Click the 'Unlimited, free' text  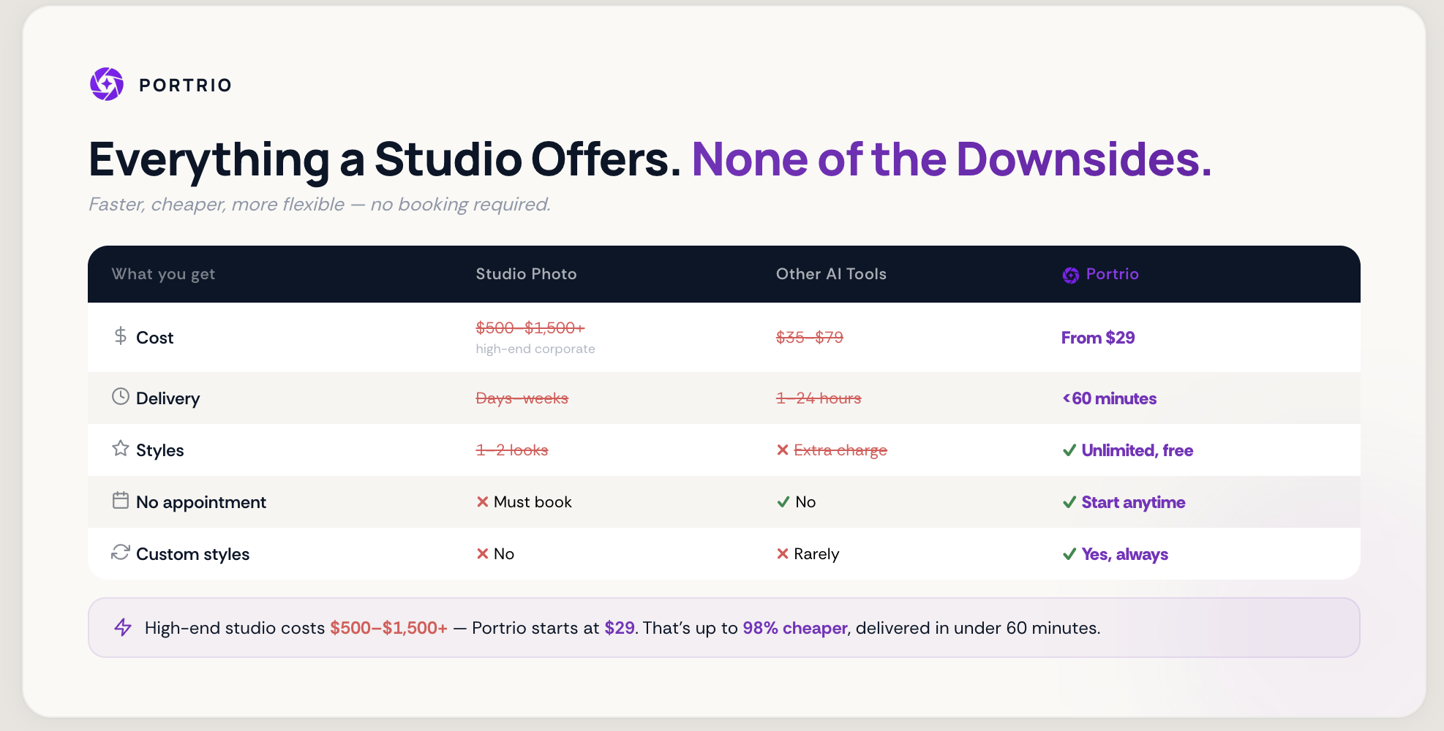point(1137,450)
